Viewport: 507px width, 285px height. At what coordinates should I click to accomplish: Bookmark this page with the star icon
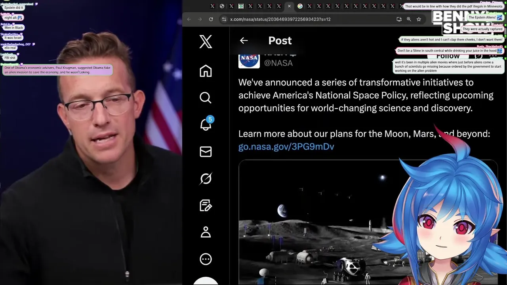tap(419, 19)
